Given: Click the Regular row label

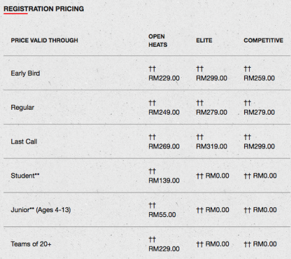Looking at the screenshot, I should click(x=22, y=107).
